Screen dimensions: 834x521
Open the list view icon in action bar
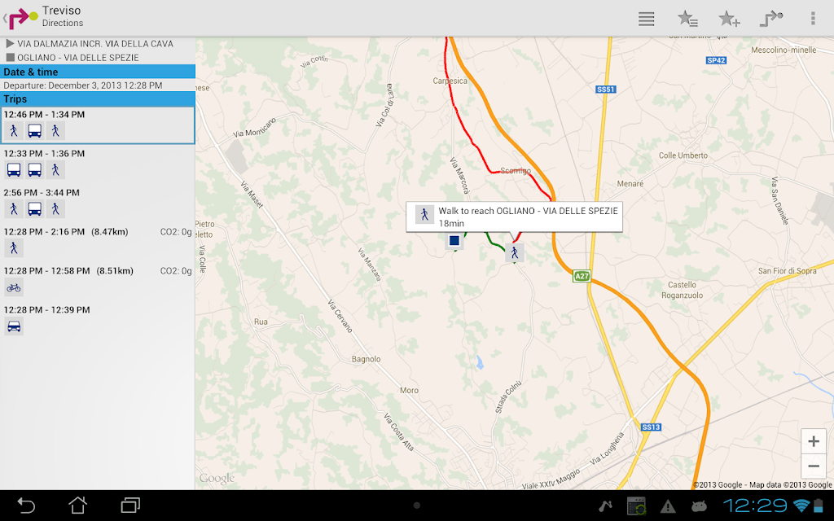click(x=646, y=19)
